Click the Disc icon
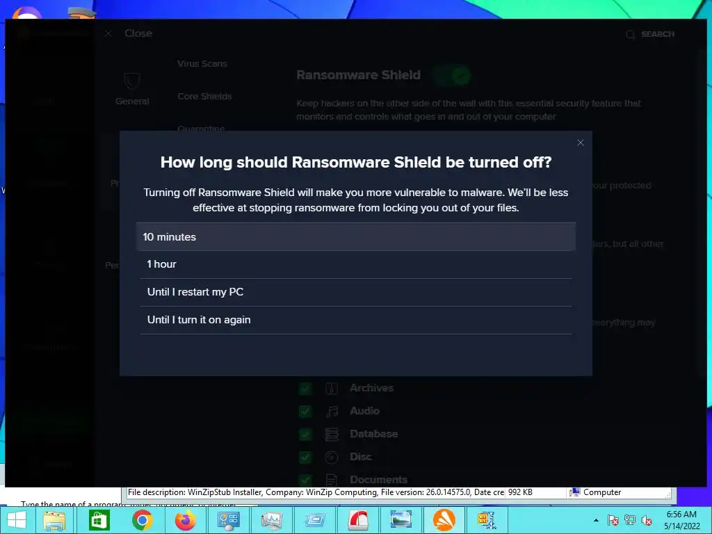The width and height of the screenshot is (712, 534). coord(332,457)
